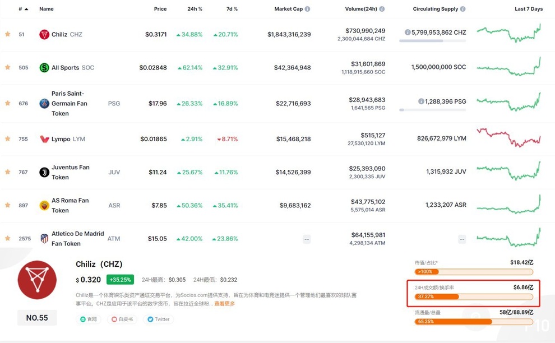
Task: Toggle the favorite star for All Sports
Action: point(7,67)
